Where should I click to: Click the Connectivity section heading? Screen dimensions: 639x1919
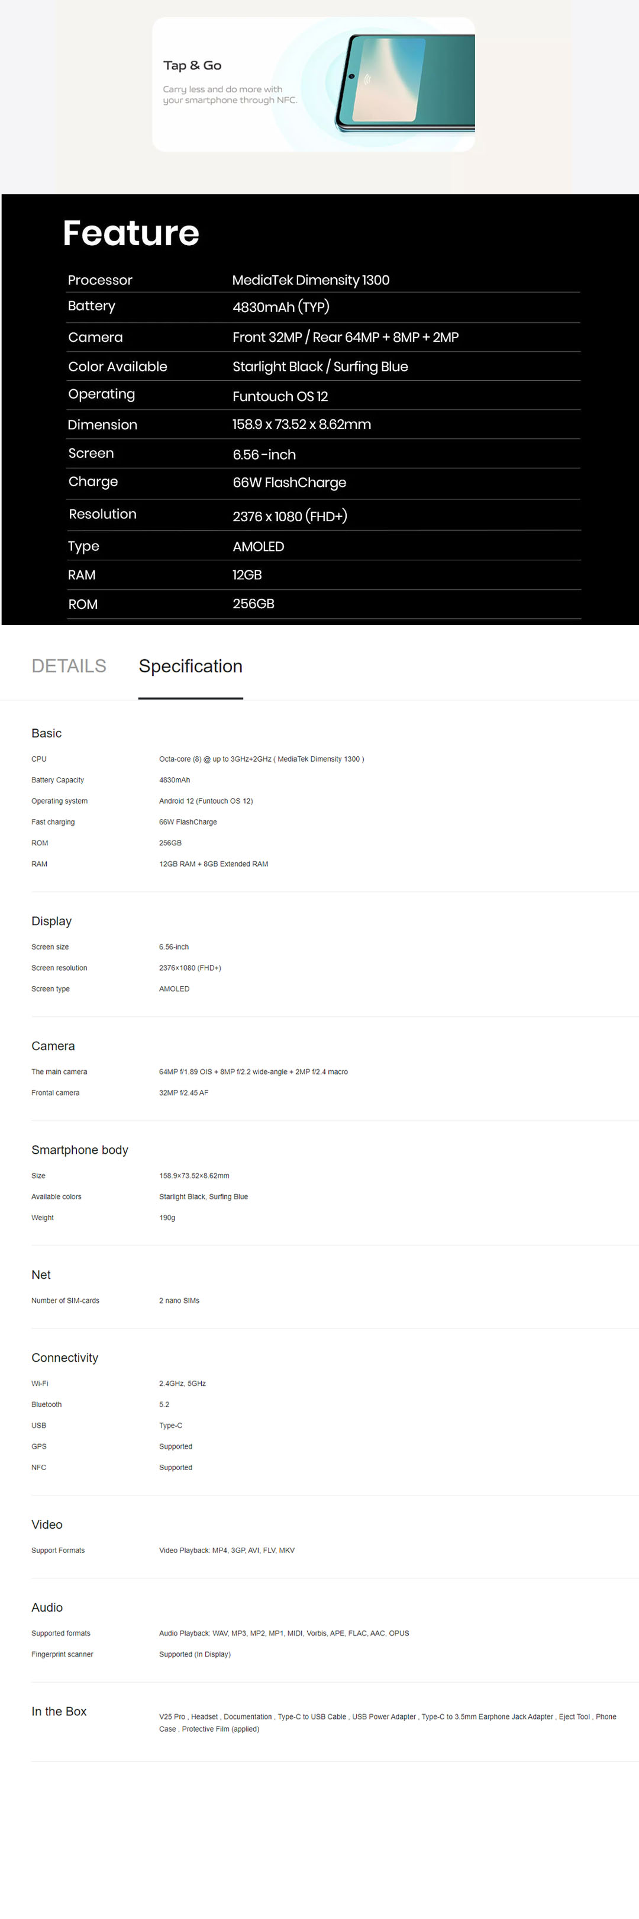[64, 1358]
